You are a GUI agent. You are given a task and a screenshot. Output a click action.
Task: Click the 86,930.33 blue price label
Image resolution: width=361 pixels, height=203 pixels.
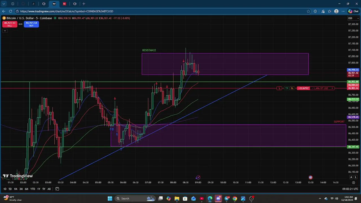(353, 70)
